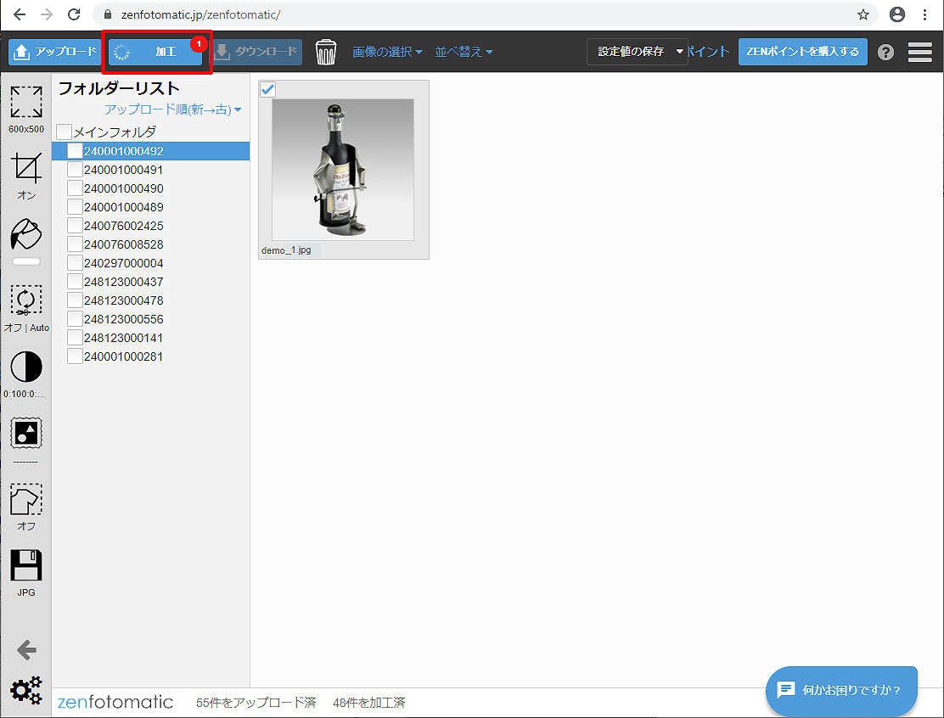Reload the browser page
Viewport: 944px width, 718px height.
[x=74, y=14]
